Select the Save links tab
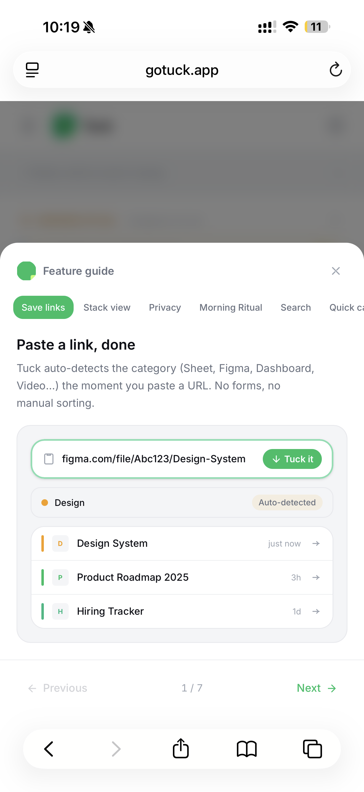 click(43, 307)
